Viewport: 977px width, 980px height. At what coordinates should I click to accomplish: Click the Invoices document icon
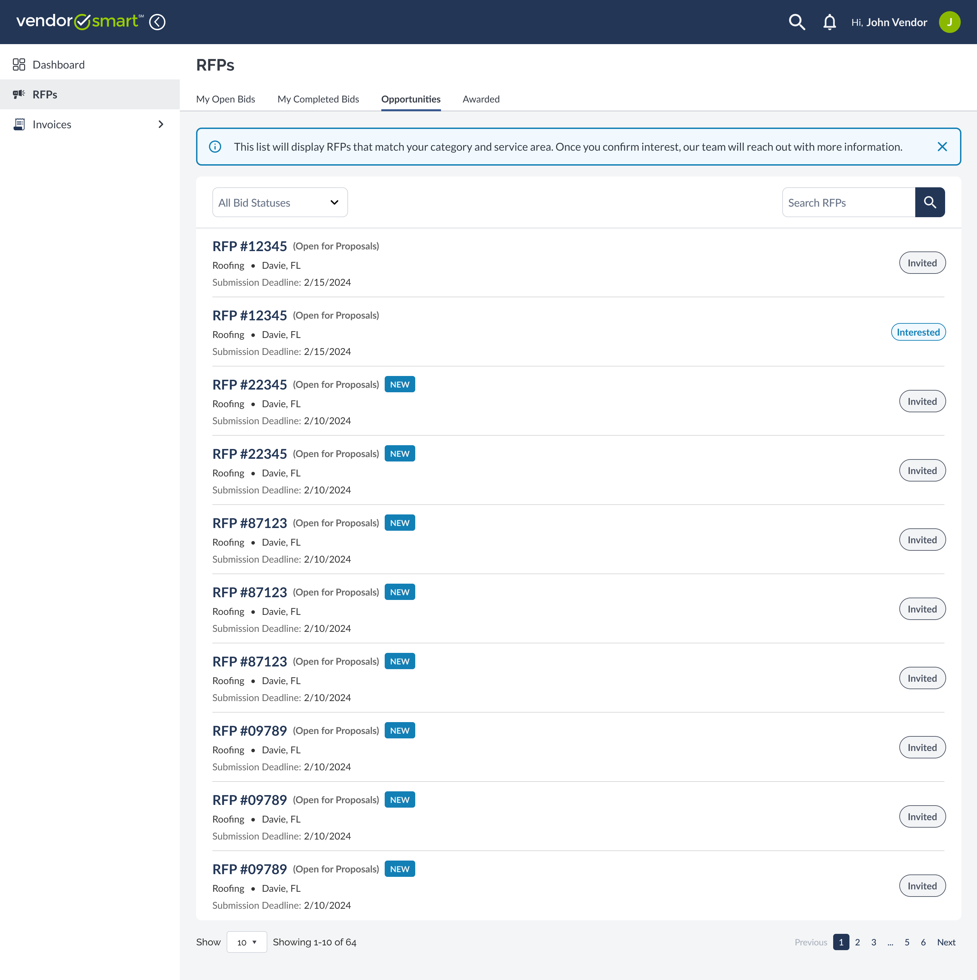click(19, 124)
